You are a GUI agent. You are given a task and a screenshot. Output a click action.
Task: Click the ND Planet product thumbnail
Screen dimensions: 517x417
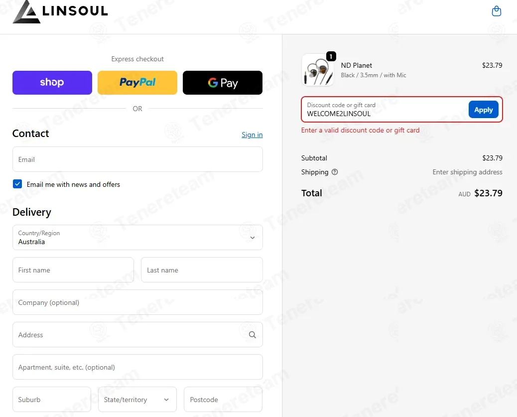(317, 70)
